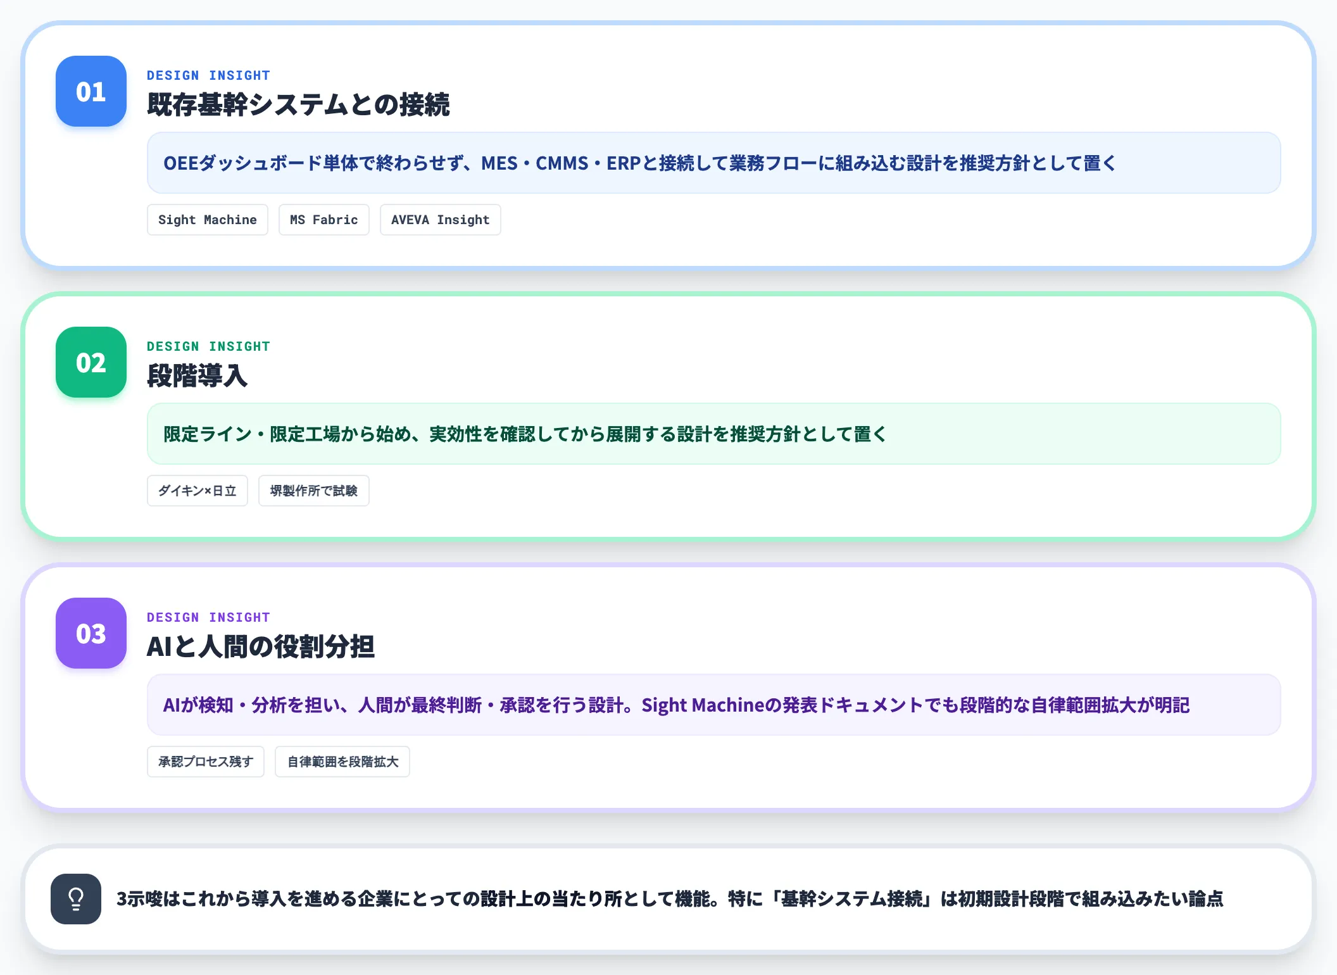1337x975 pixels.
Task: Select the Sight Machine tag
Action: coord(208,220)
